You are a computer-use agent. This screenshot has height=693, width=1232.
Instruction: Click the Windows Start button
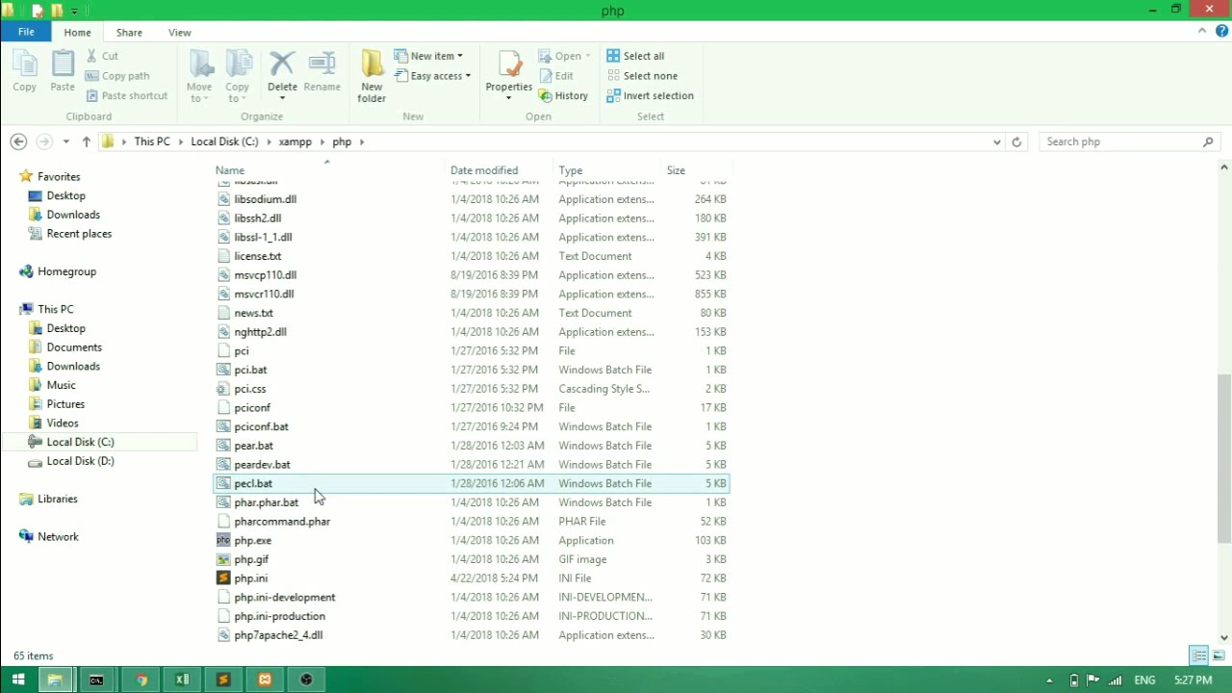pos(18,680)
